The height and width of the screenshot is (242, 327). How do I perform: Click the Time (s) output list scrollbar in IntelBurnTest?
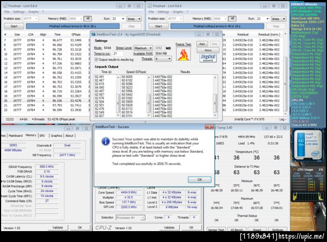118,96
